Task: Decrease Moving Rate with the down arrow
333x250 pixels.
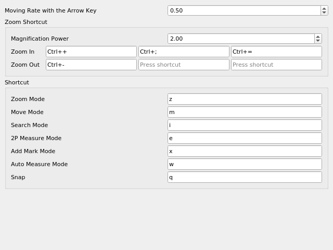Action: point(324,12)
